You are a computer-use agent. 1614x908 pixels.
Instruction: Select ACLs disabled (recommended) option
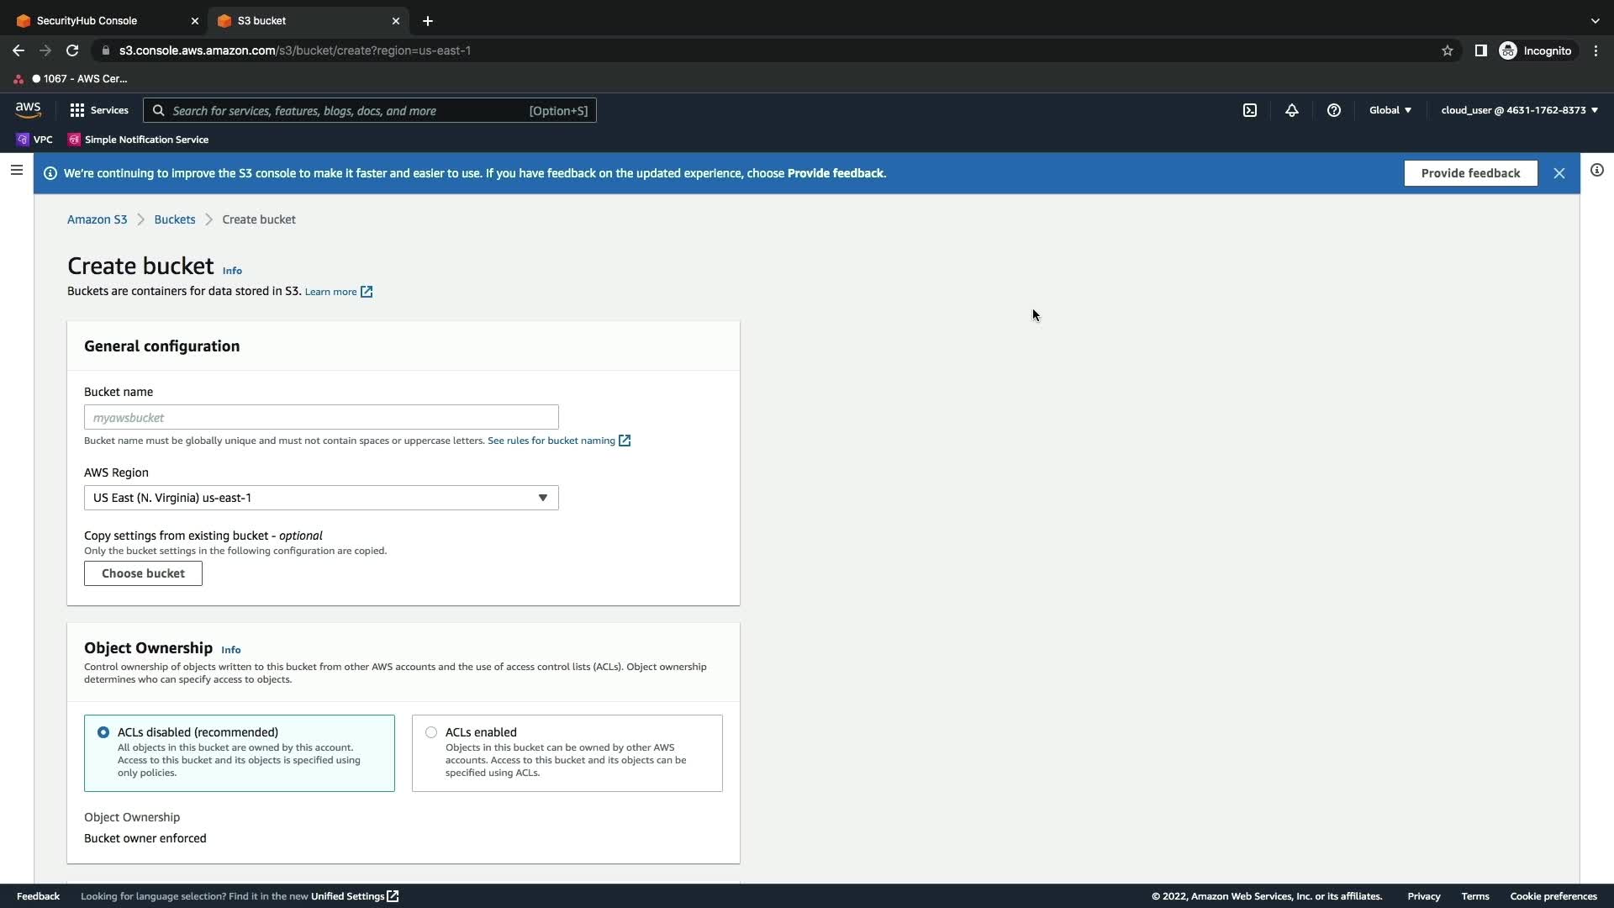pyautogui.click(x=103, y=732)
